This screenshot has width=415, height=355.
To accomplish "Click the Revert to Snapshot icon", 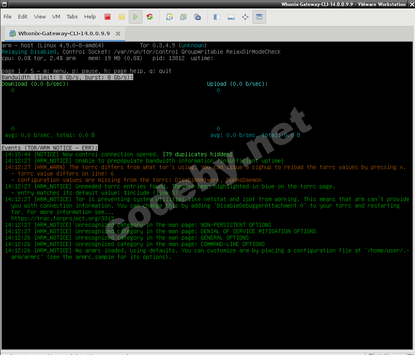I will tap(183, 17).
